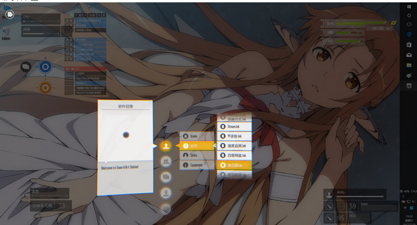Click the 北京 weather location widget

coord(50,193)
